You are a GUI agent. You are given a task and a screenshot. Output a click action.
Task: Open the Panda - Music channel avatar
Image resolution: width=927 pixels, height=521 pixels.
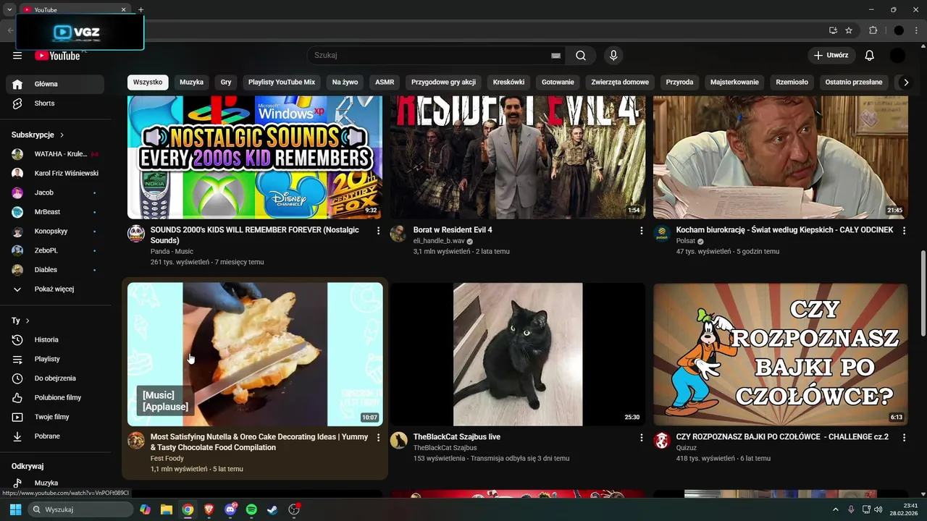136,233
